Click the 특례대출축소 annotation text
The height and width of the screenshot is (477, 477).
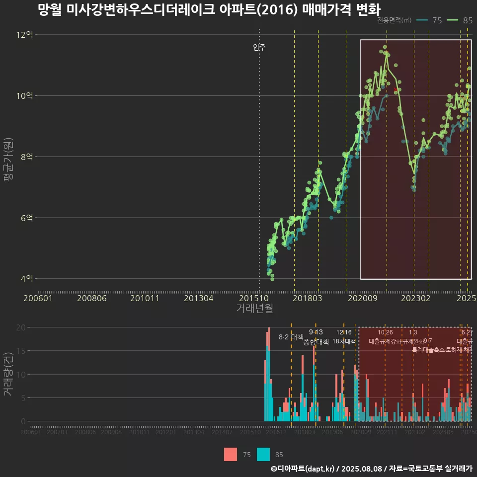tap(428, 349)
